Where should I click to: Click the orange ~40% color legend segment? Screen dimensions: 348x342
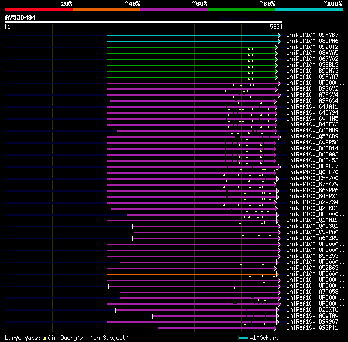[x=107, y=10]
